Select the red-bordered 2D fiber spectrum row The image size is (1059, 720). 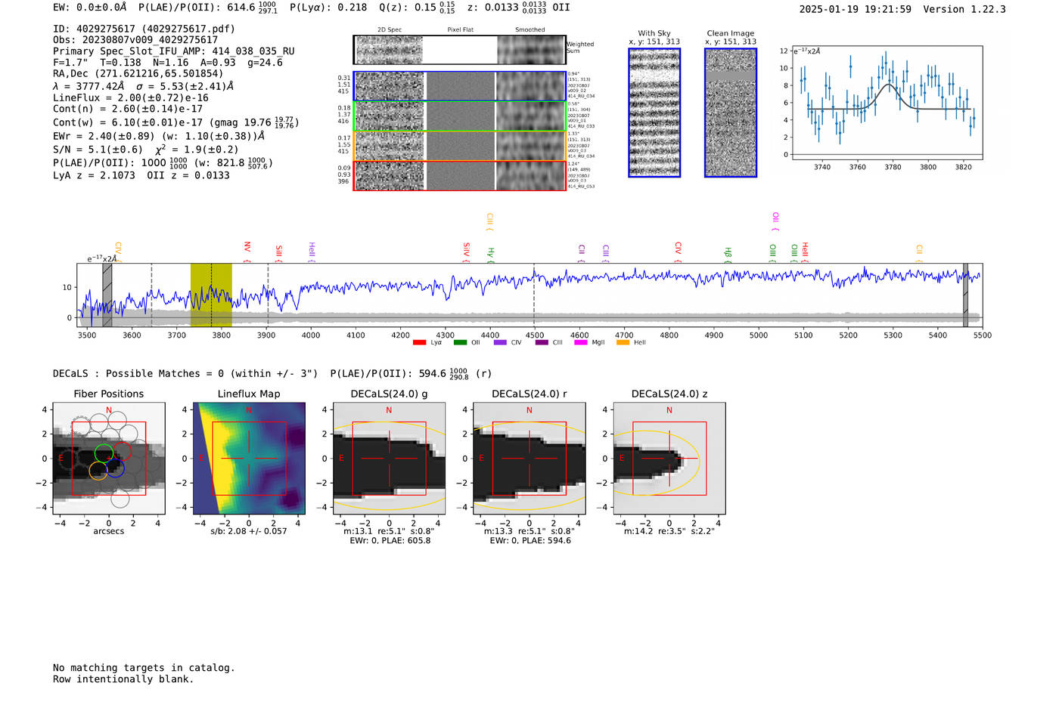pos(459,175)
